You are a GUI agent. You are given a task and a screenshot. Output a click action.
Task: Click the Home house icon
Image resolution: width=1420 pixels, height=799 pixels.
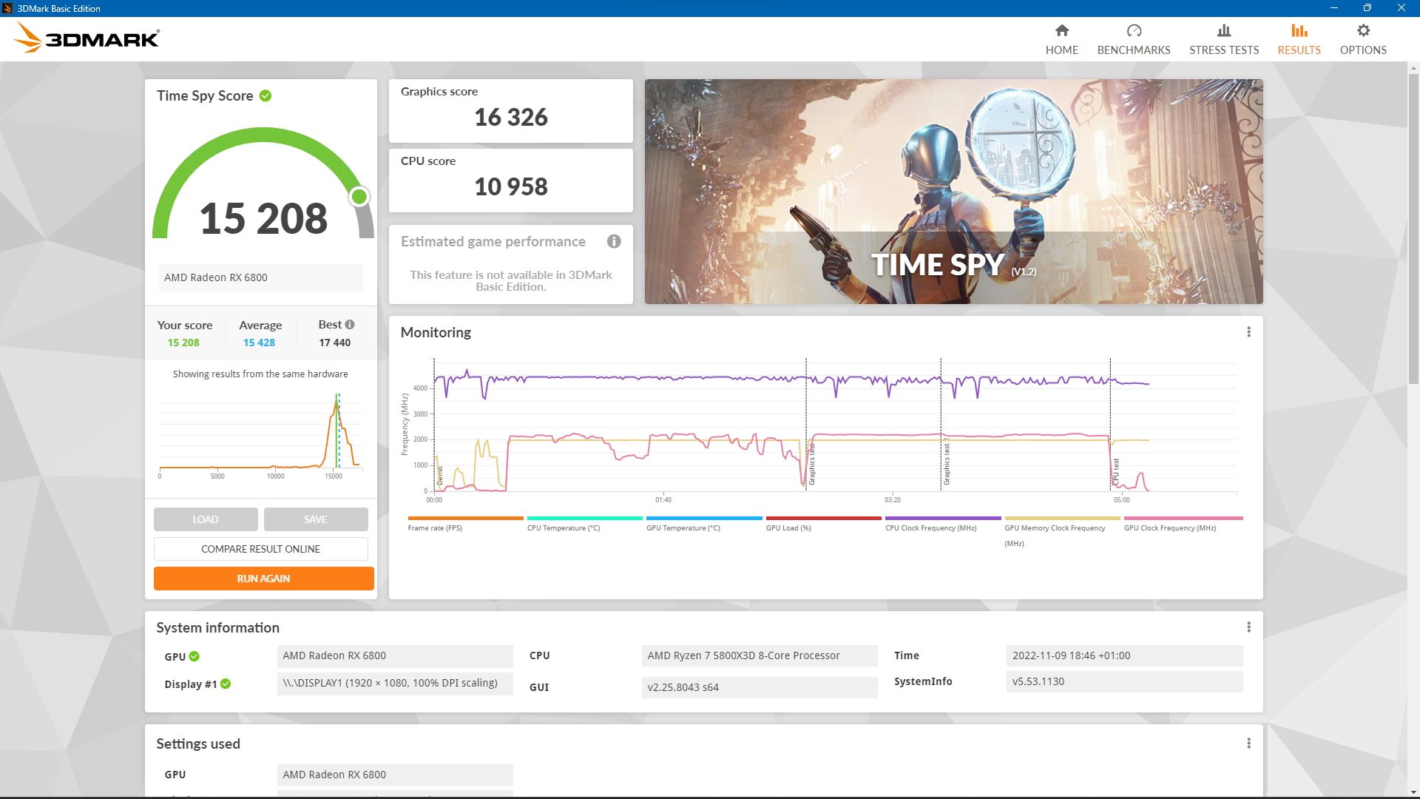point(1061,31)
